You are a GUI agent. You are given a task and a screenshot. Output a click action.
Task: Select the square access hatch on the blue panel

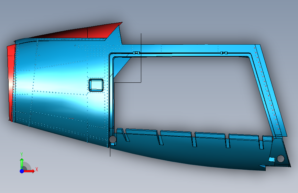(x=96, y=85)
